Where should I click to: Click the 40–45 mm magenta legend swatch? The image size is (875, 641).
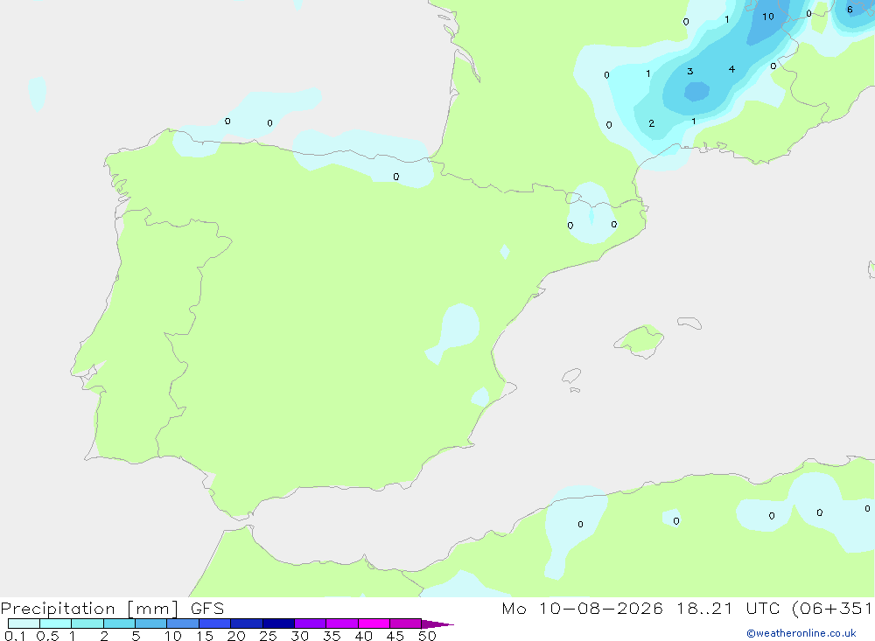tap(374, 624)
